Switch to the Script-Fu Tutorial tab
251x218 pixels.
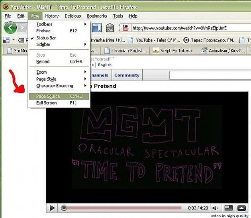173,51
